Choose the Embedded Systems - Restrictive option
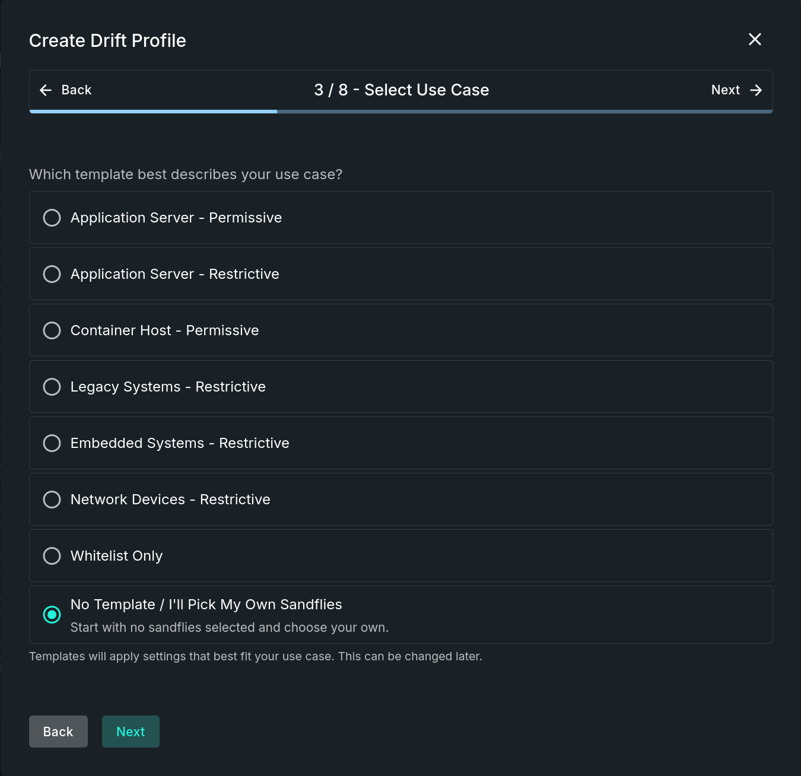 (52, 443)
